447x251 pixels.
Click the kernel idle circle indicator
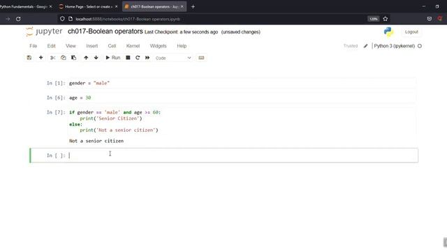[420, 46]
